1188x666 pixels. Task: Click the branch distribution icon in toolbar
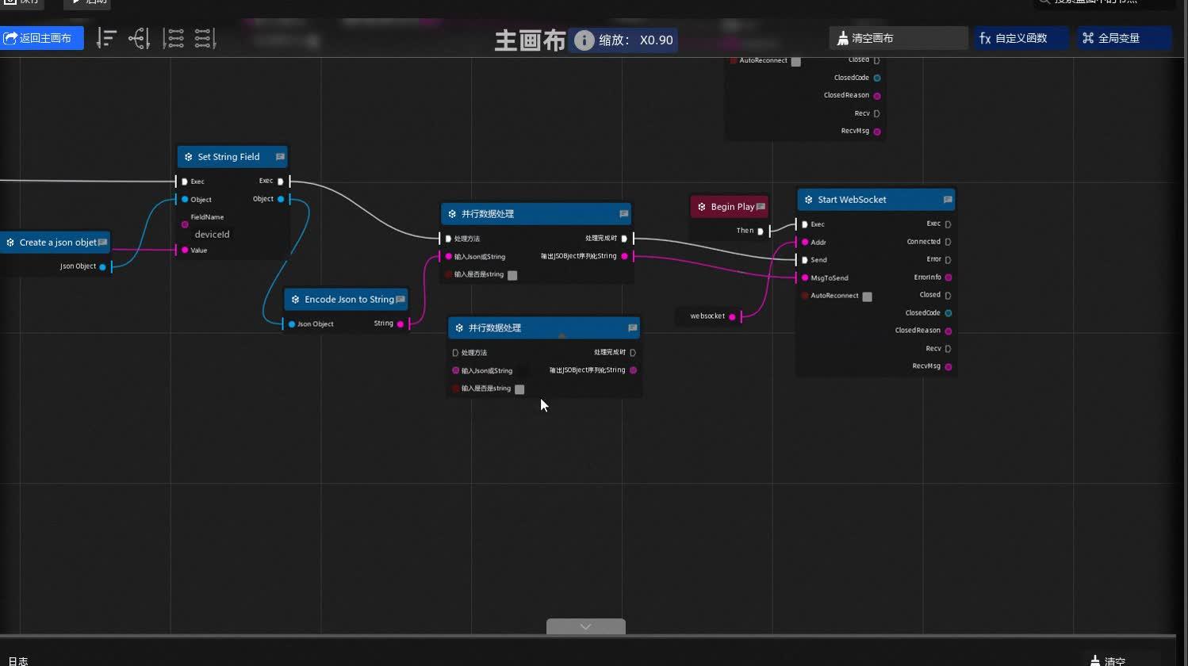pos(140,37)
